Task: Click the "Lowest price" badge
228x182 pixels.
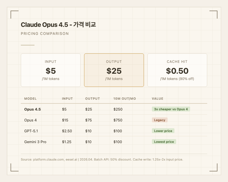Action: click(x=164, y=142)
